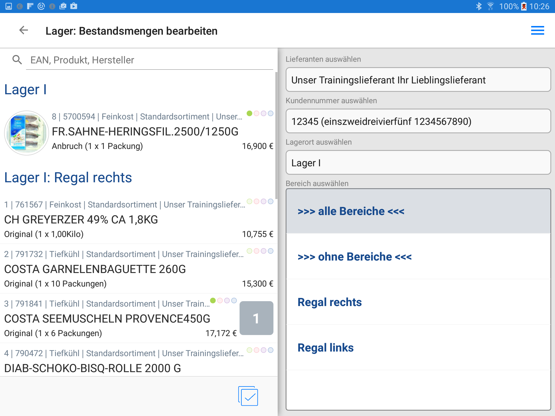Screen dimensions: 555x416
Task: Tap the Wi-Fi status icon
Action: click(x=490, y=6)
